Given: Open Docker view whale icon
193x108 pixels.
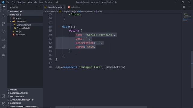Looking at the screenshot, I should tap(4, 55).
